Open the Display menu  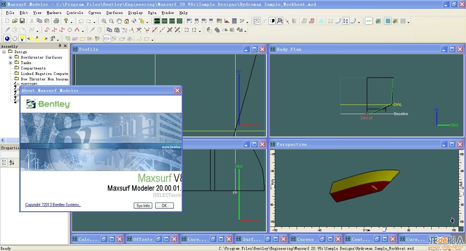(136, 13)
